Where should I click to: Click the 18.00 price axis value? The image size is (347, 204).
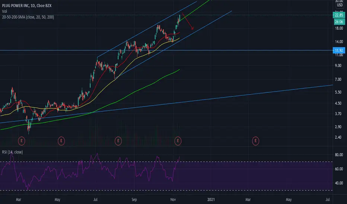[x=339, y=28]
